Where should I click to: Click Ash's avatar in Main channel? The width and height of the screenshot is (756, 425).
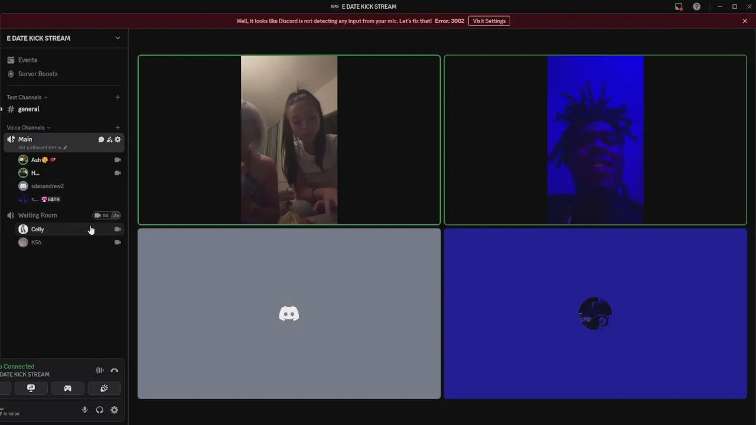pos(23,160)
